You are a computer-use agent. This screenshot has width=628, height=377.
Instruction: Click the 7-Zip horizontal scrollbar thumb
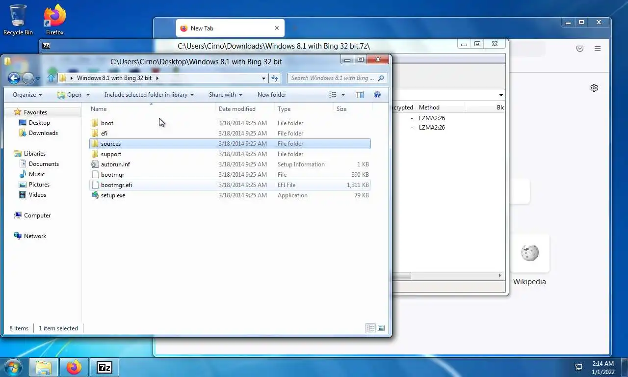click(401, 276)
